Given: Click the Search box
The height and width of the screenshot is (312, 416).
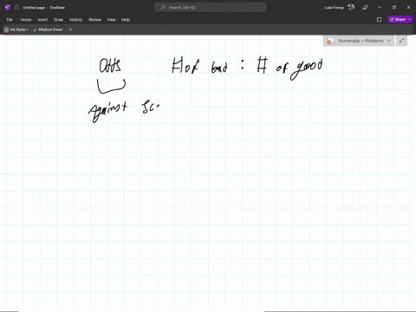Looking at the screenshot, I should pos(211,8).
